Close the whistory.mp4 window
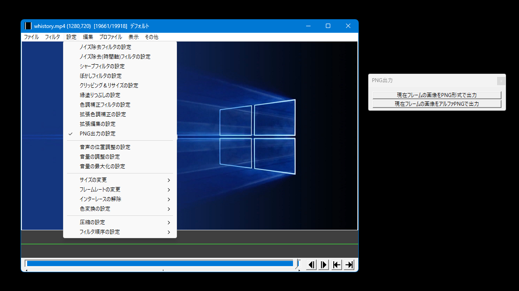Screen dimensions: 519x291 point(348,26)
